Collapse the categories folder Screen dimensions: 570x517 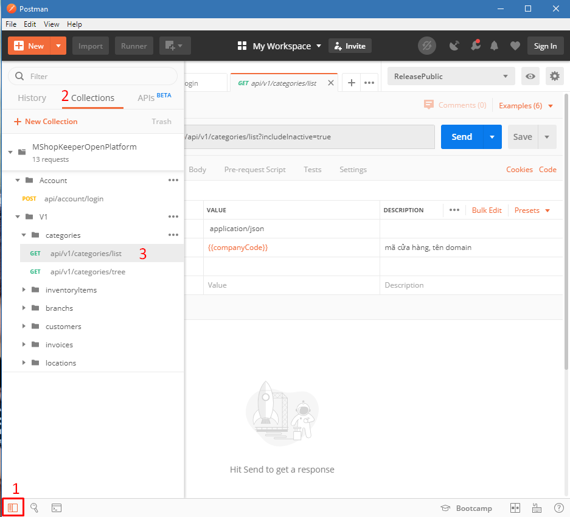point(24,235)
